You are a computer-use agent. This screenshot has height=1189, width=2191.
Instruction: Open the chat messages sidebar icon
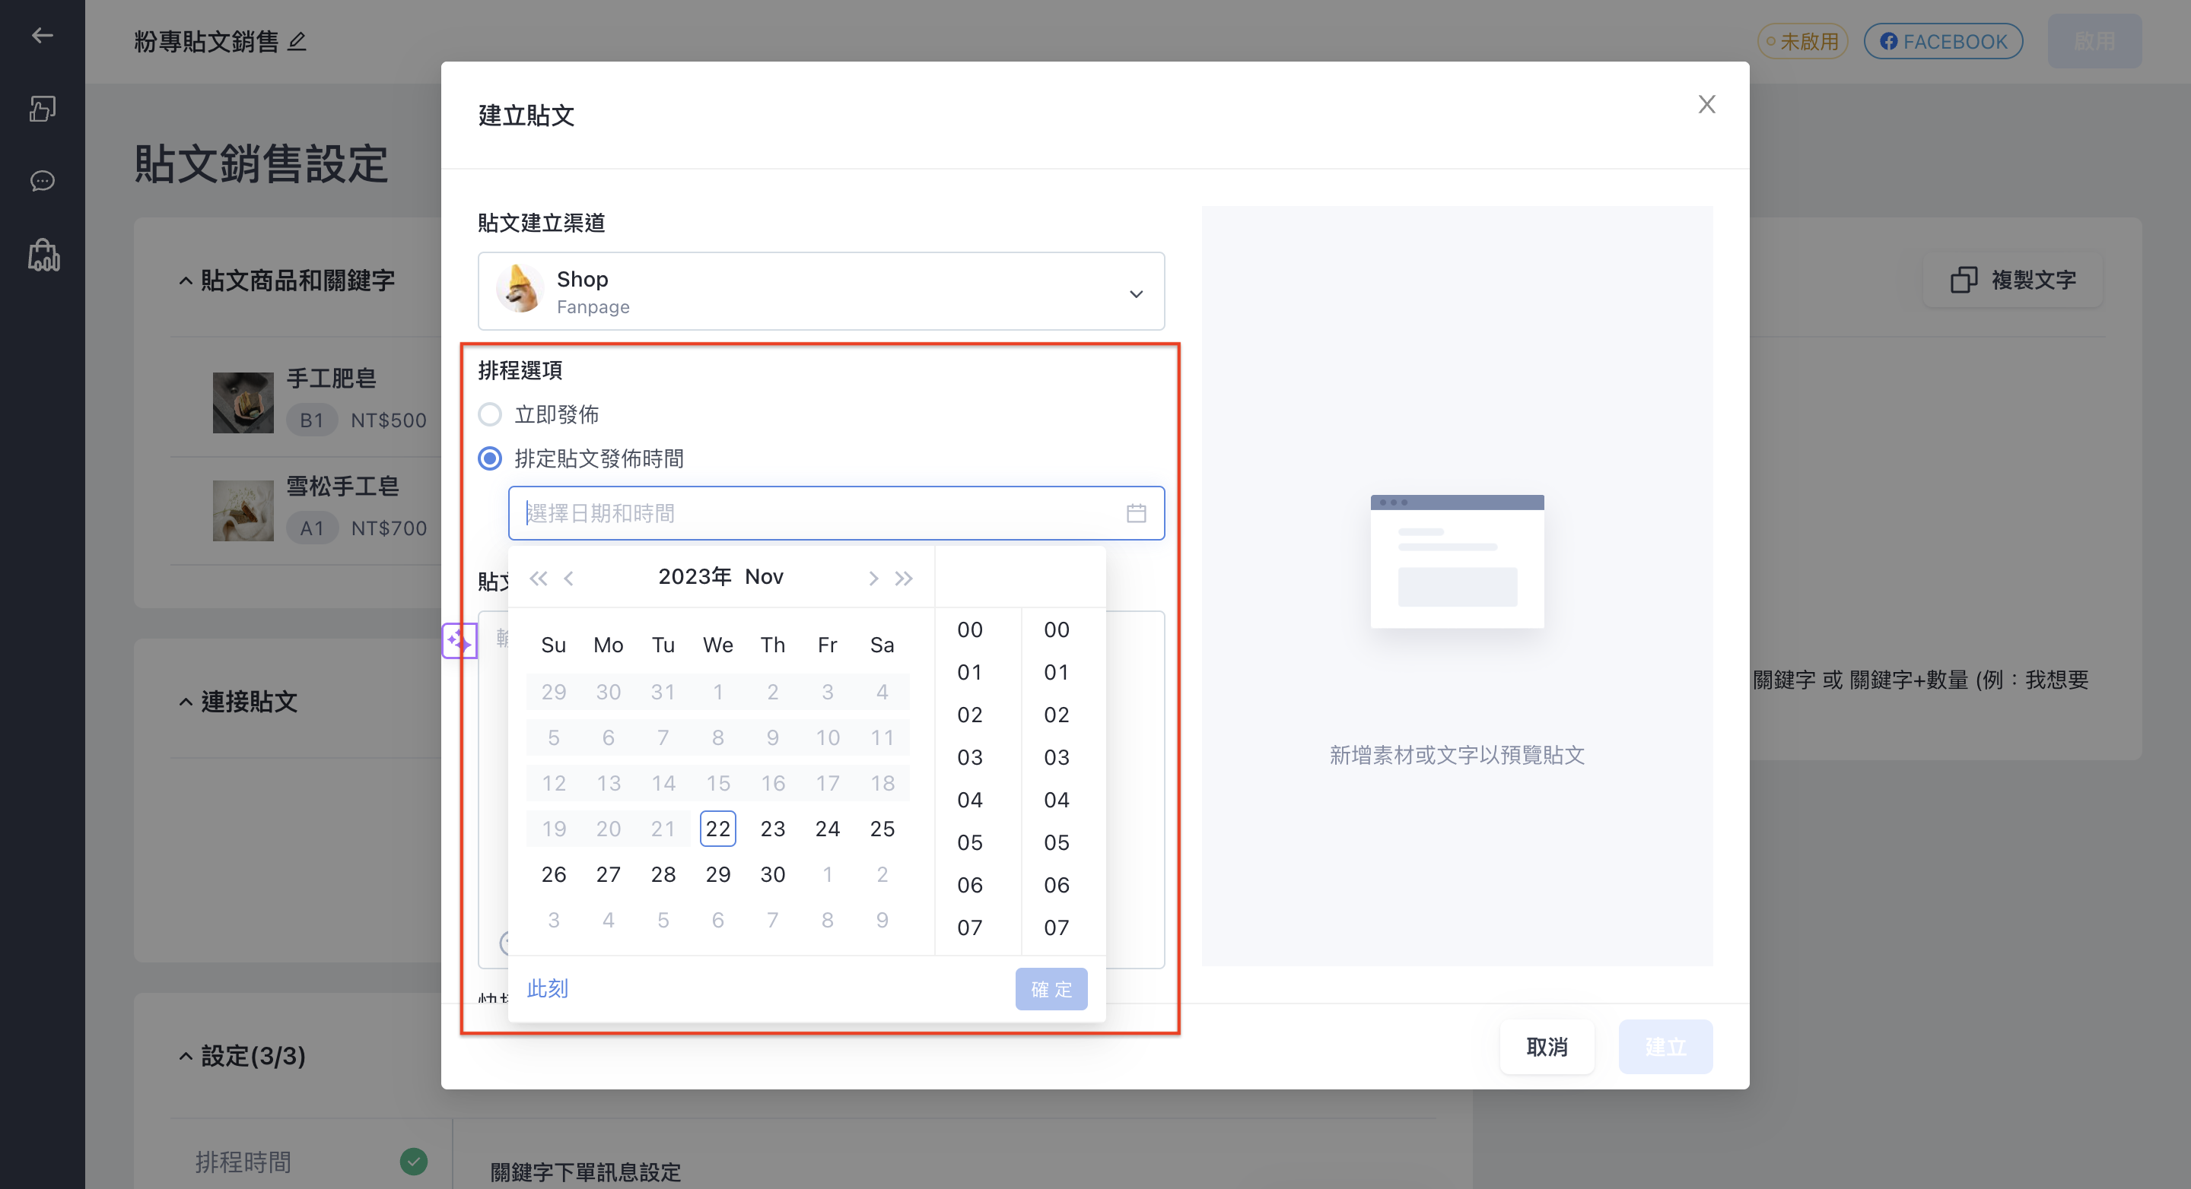pyautogui.click(x=43, y=181)
